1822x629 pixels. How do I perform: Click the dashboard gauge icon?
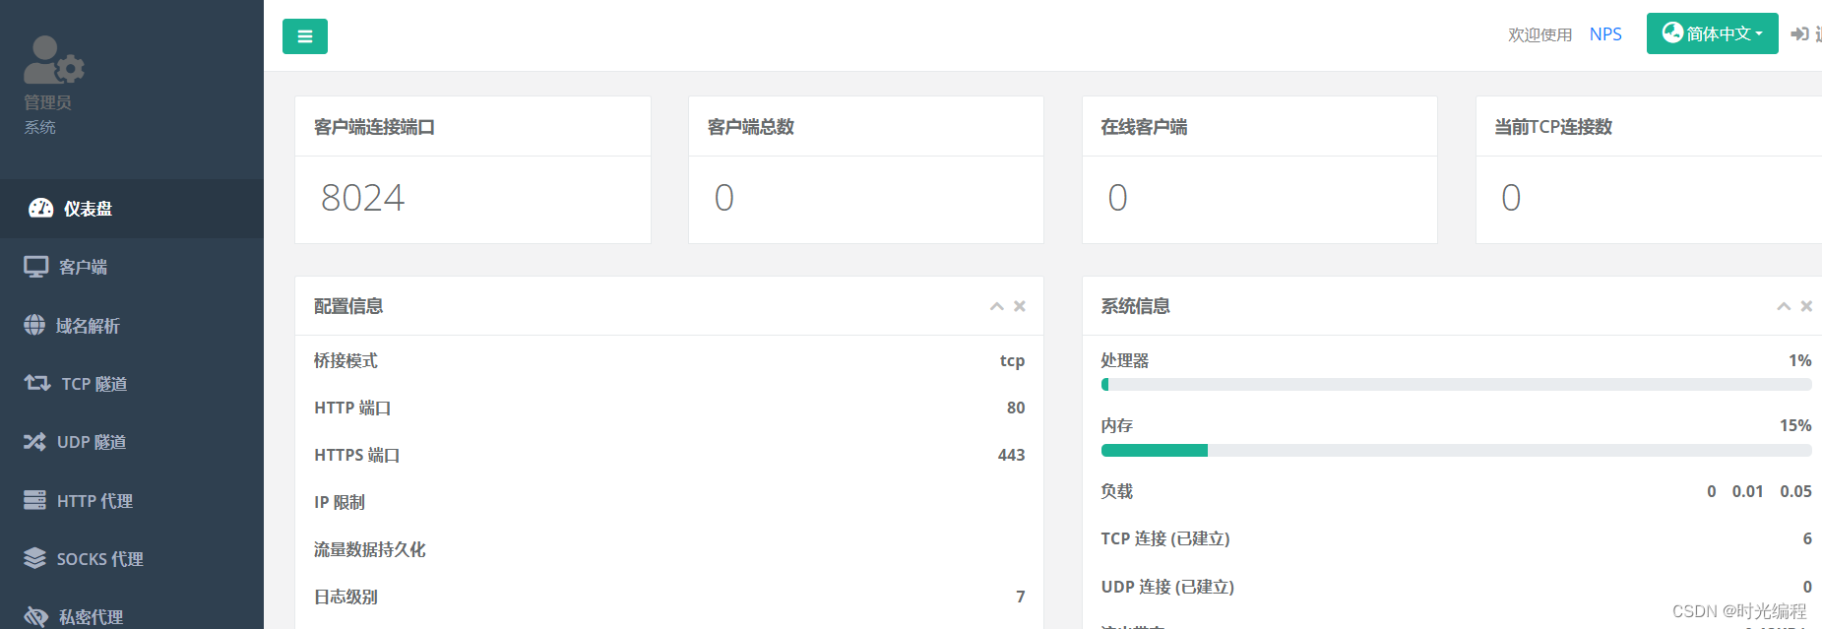pos(41,208)
